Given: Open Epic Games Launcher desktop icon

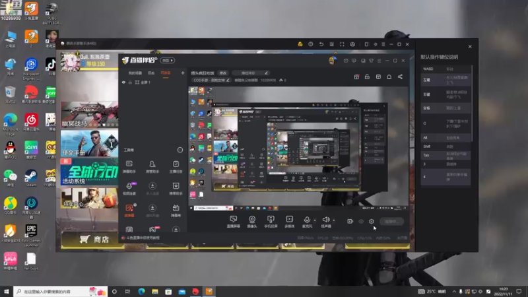Looking at the screenshot, I should coord(31,236).
